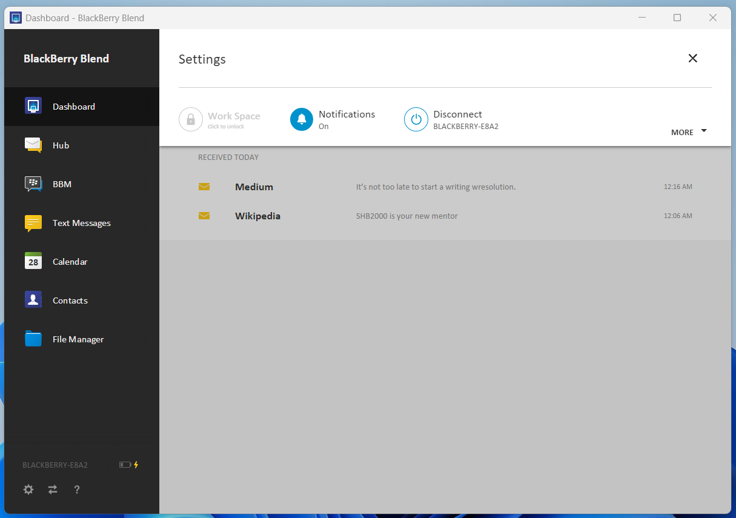Open the File Manager folder icon

(x=33, y=339)
